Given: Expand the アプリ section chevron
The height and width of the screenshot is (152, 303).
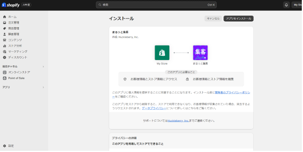Looking at the screenshot, I should point(43,87).
